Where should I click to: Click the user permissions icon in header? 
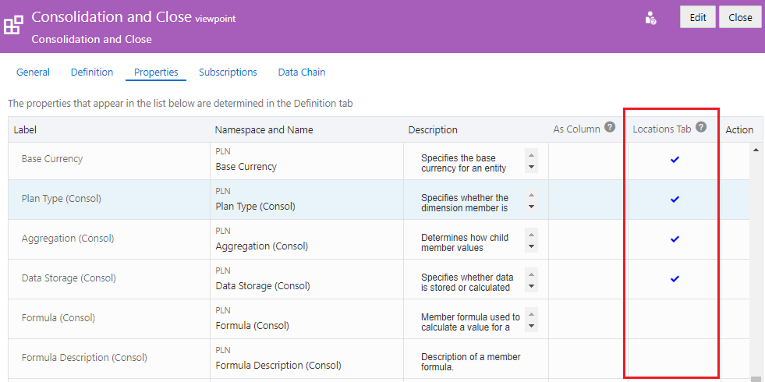650,18
